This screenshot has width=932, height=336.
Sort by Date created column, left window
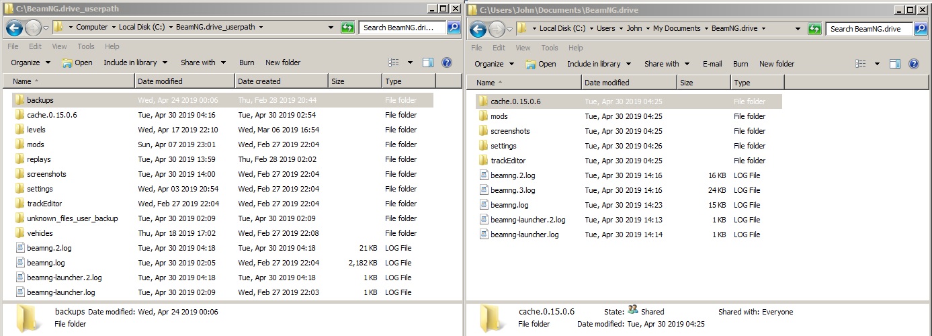click(x=282, y=81)
